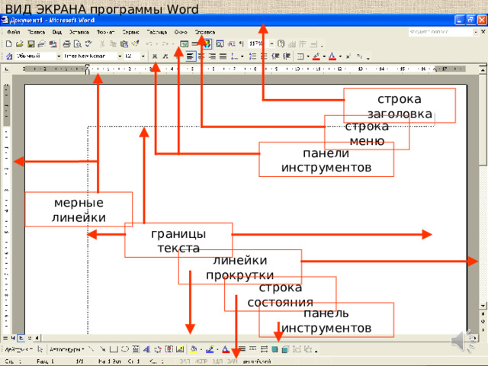Viewport: 488px width, 366px height.
Task: Click the vertical scrollbar up arrow
Action: coord(483,70)
